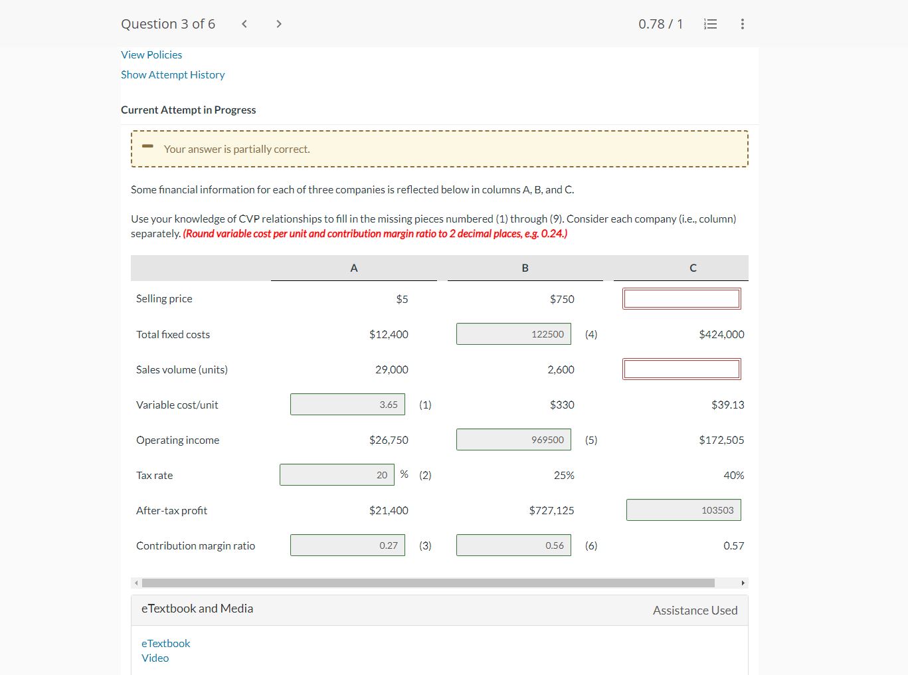Viewport: 908px width, 675px height.
Task: Click the '0.57' contribution margin ratio
Action: pos(734,545)
